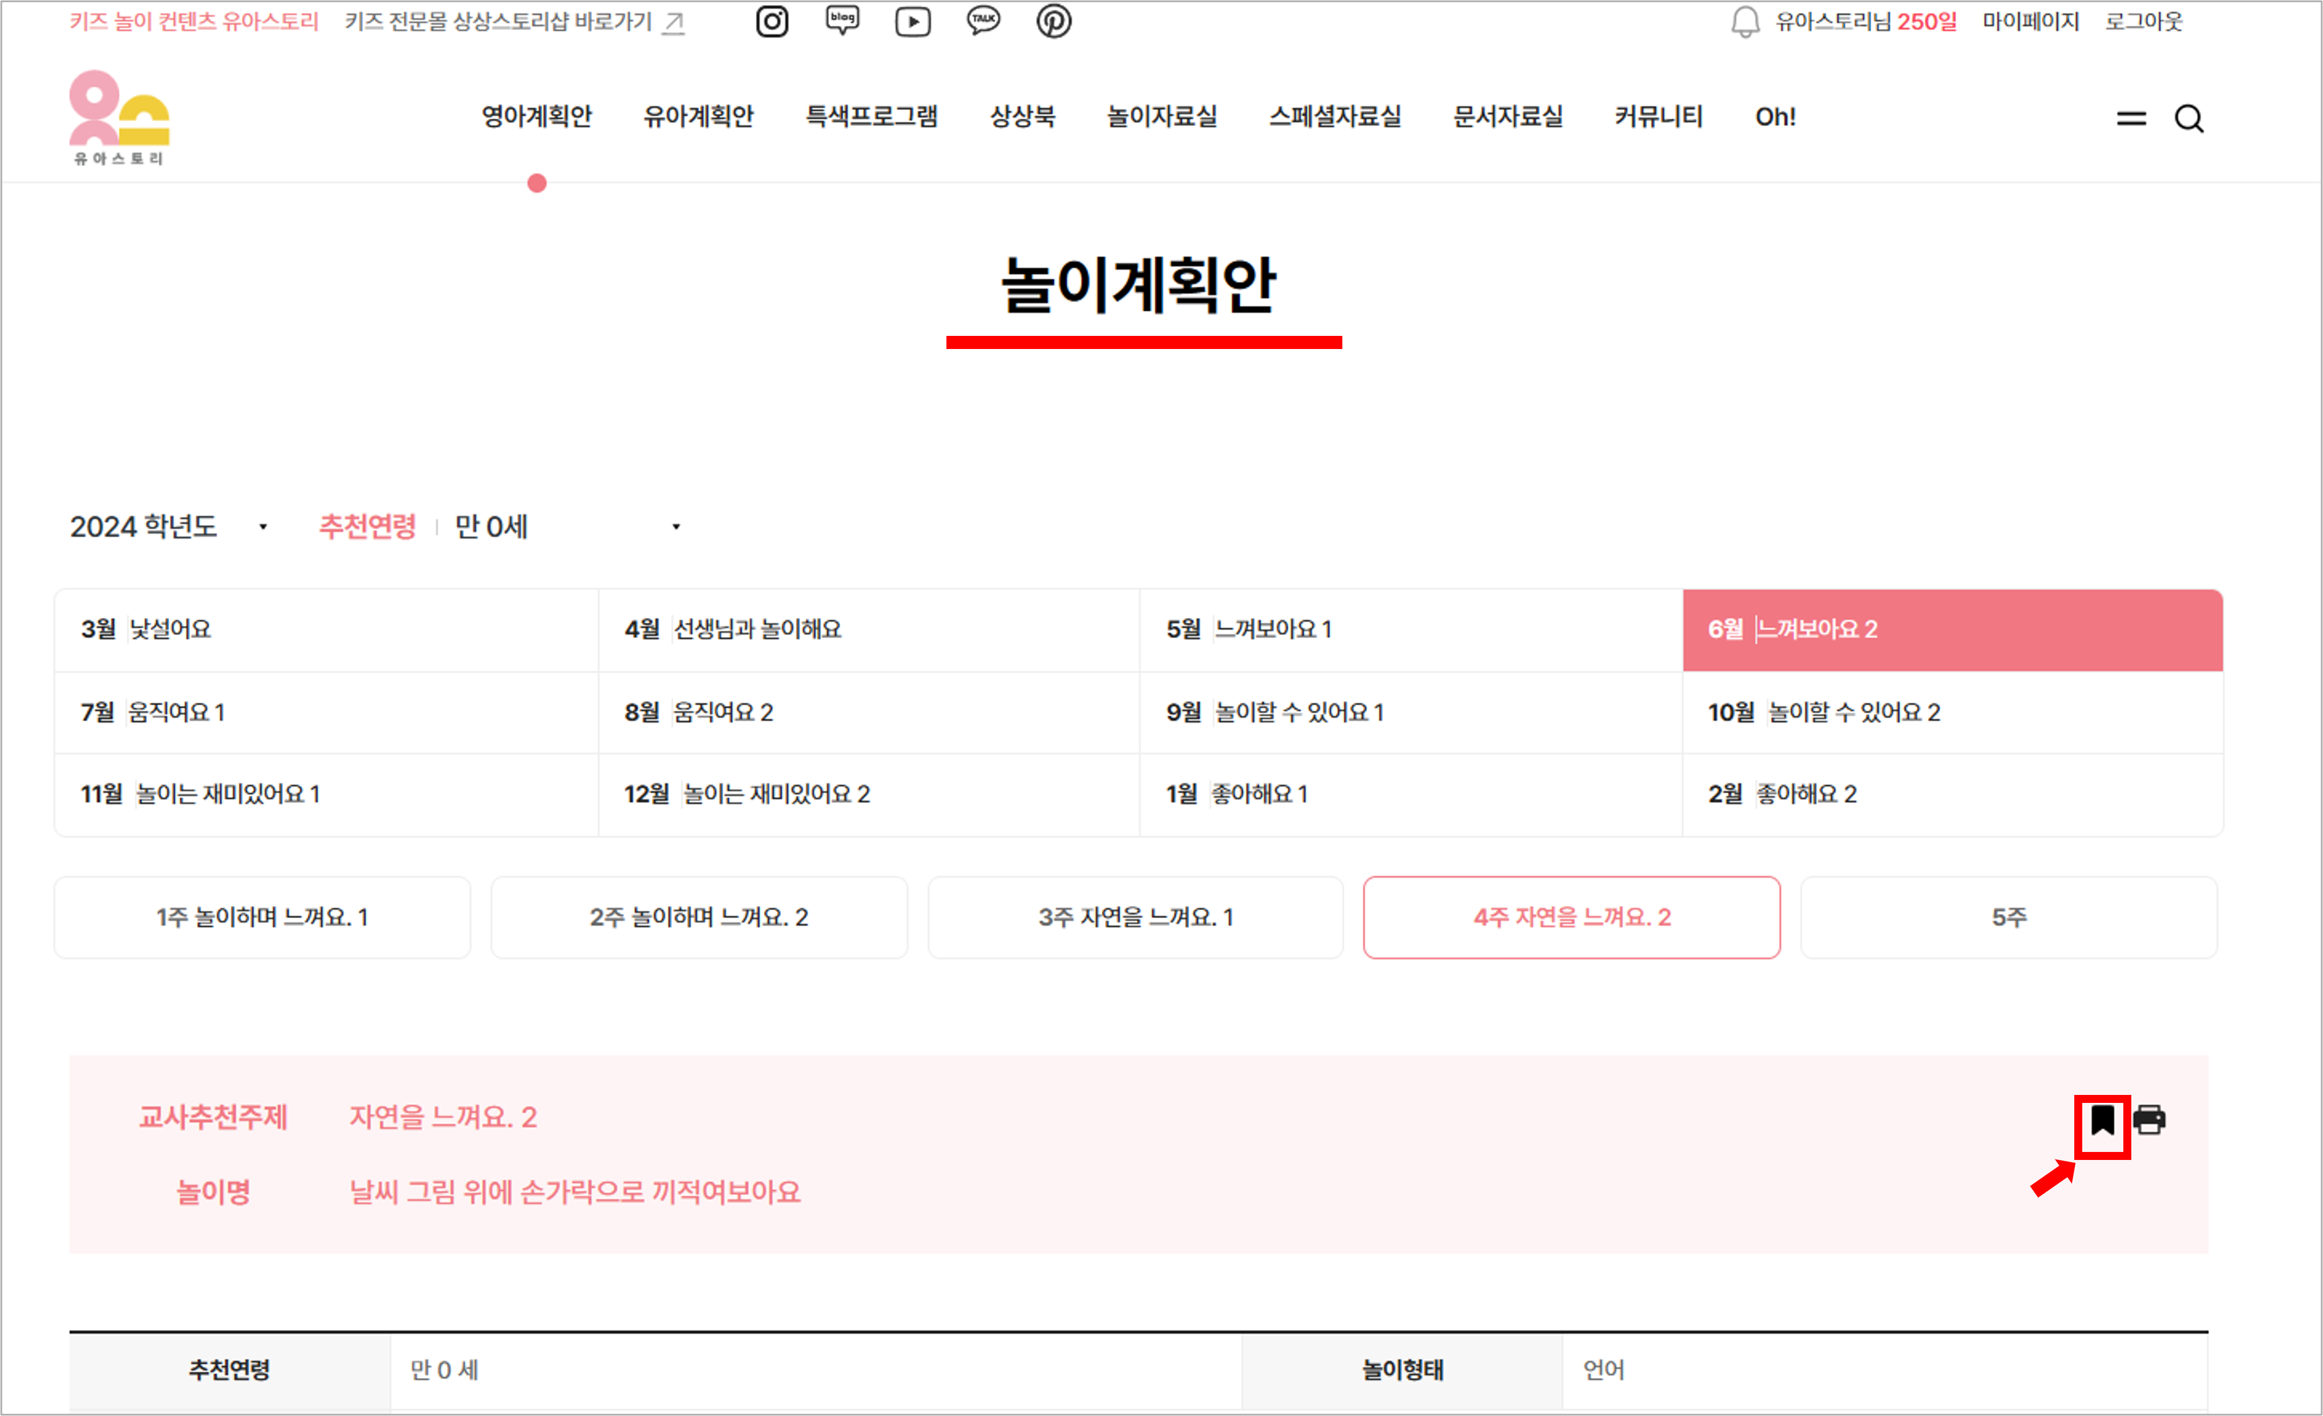
Task: Open the blog icon link
Action: click(842, 21)
